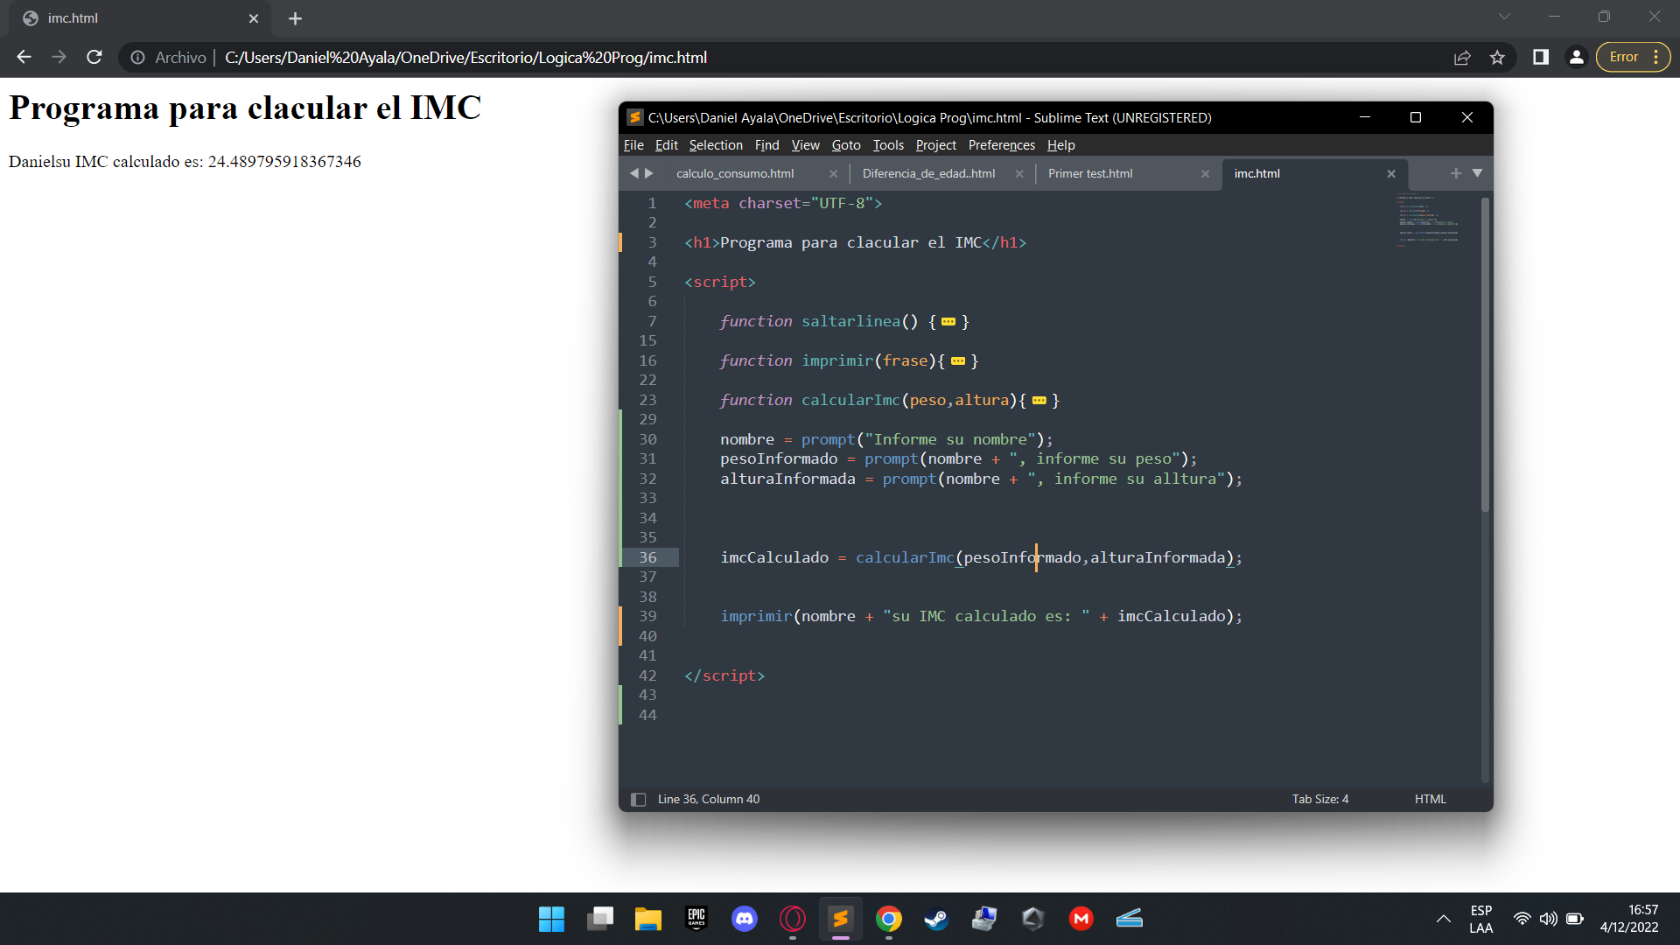Image resolution: width=1680 pixels, height=945 pixels.
Task: Open Task View from taskbar
Action: pyautogui.click(x=600, y=919)
